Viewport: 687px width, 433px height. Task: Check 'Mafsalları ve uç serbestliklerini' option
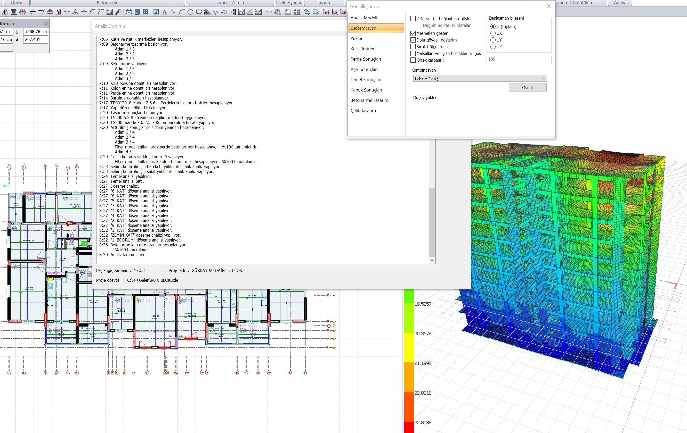pos(413,53)
